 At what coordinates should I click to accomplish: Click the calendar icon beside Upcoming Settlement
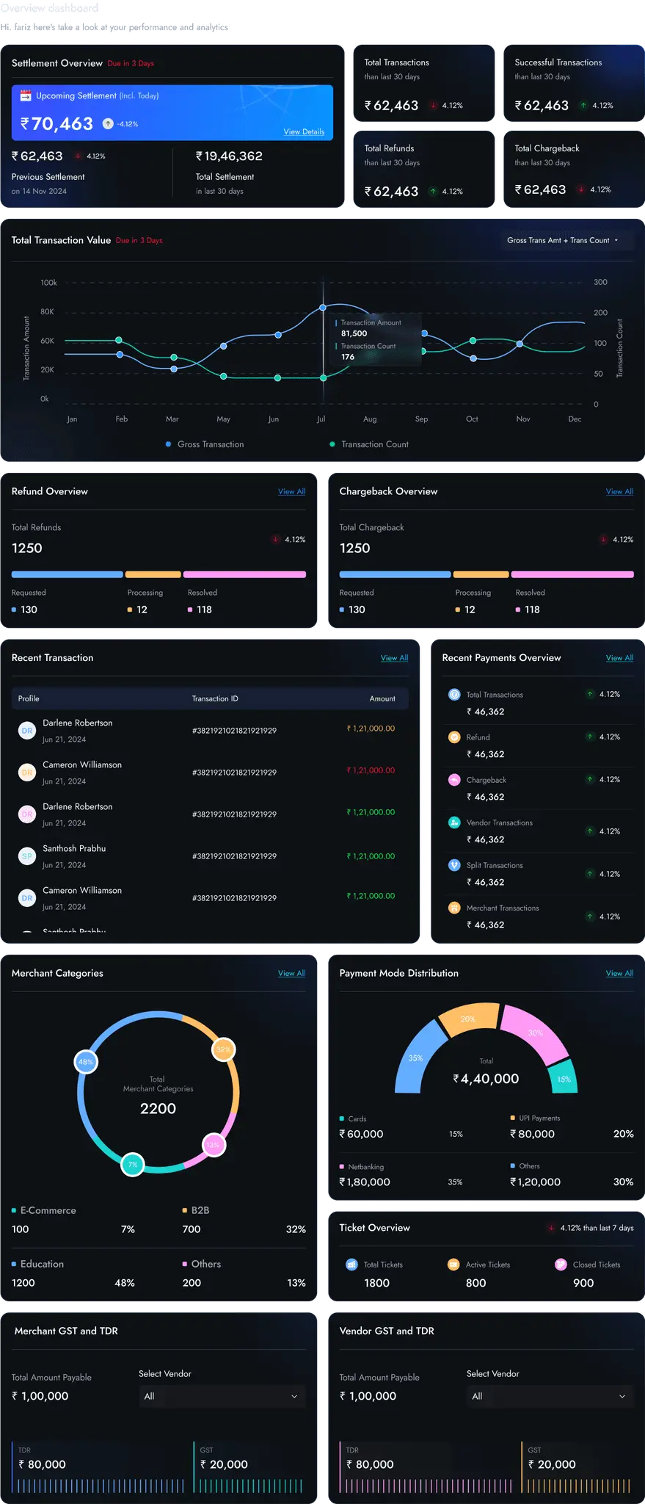point(26,95)
